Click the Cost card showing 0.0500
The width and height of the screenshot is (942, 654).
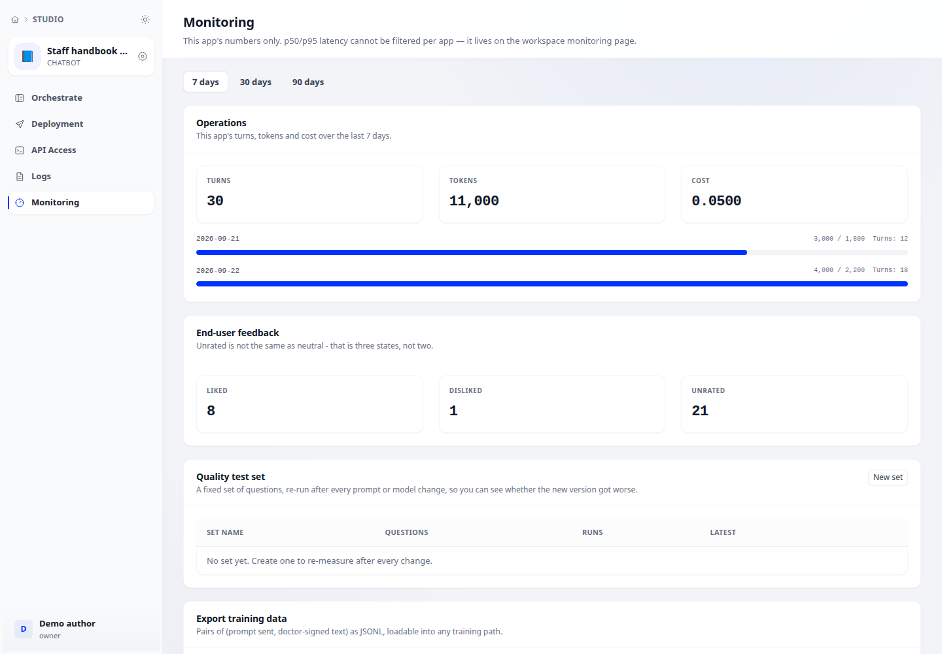coord(794,194)
